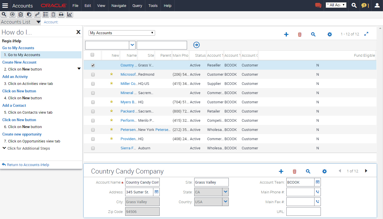Open the My Accounts dropdown
This screenshot has width=383, height=219.
pyautogui.click(x=122, y=33)
